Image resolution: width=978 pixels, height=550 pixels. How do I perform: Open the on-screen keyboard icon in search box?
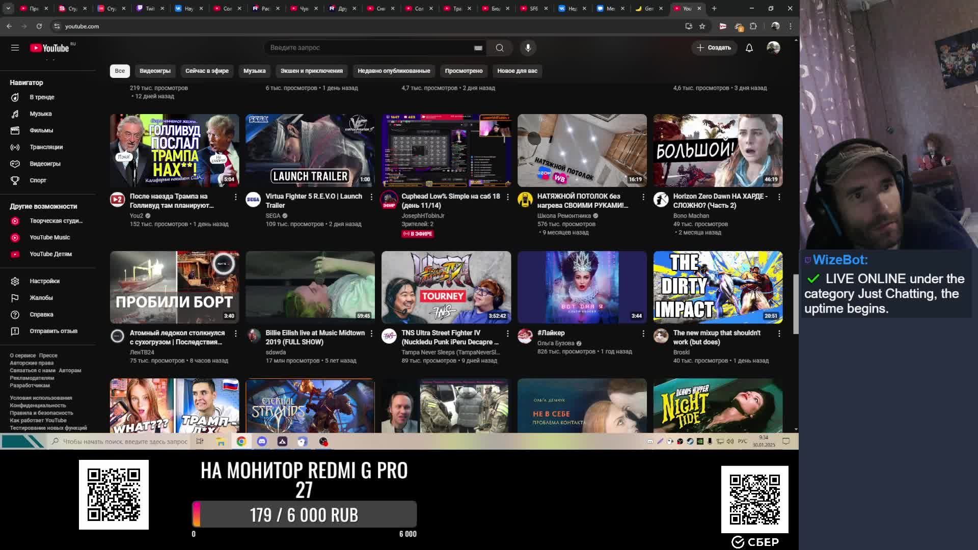(x=478, y=48)
